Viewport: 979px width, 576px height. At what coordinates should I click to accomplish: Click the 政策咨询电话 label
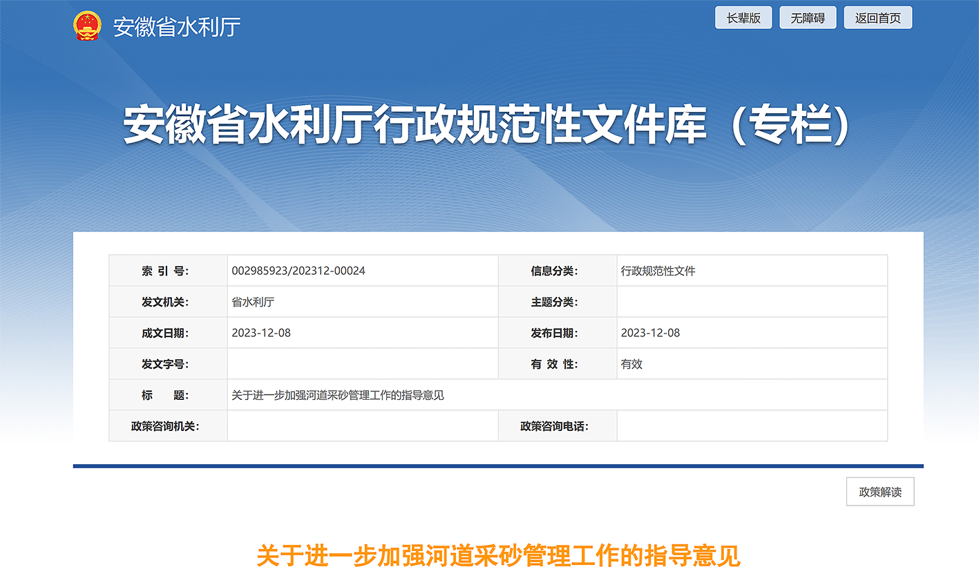[x=554, y=426]
